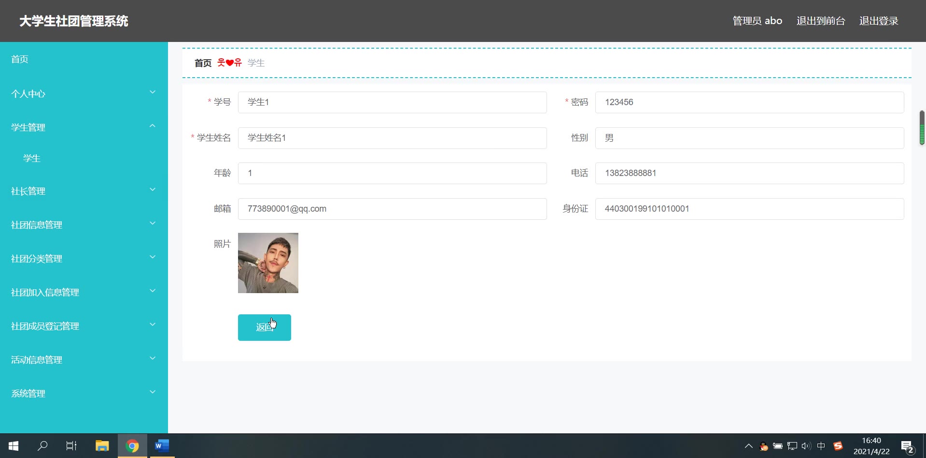Image resolution: width=926 pixels, height=458 pixels.
Task: Click the 性别 field showing 男
Action: click(x=750, y=138)
